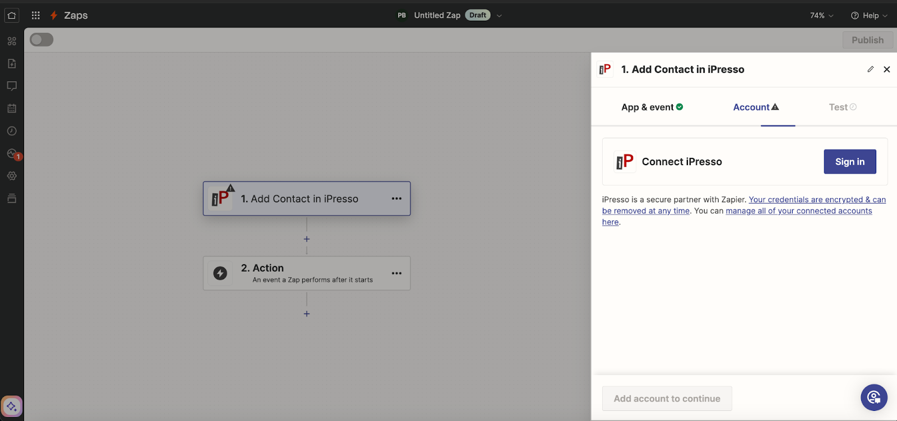Open the import file icon in sidebar

[x=12, y=64]
